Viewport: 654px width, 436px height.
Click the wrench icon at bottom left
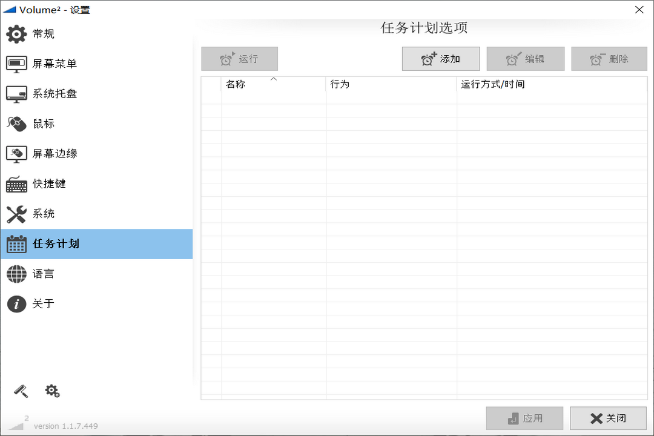click(20, 391)
